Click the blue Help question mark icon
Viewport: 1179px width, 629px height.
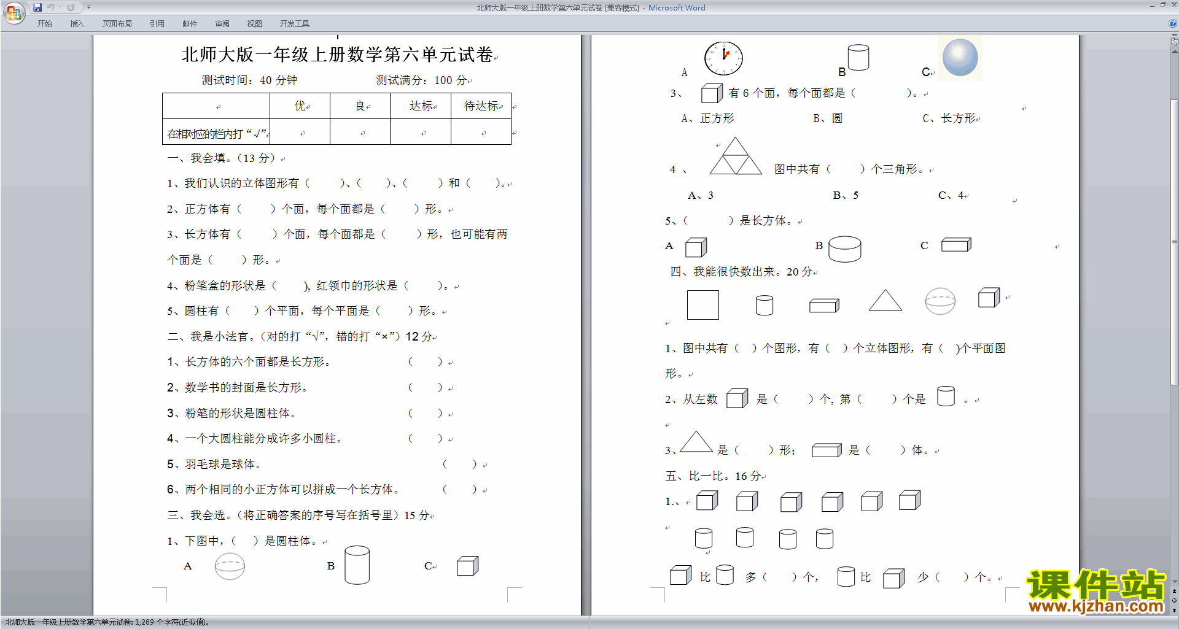[1173, 23]
